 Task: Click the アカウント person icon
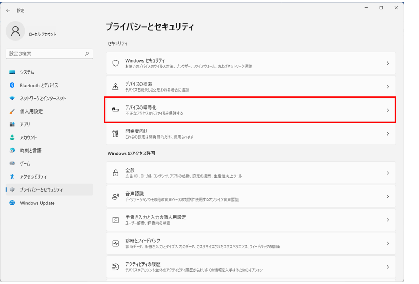click(12, 138)
